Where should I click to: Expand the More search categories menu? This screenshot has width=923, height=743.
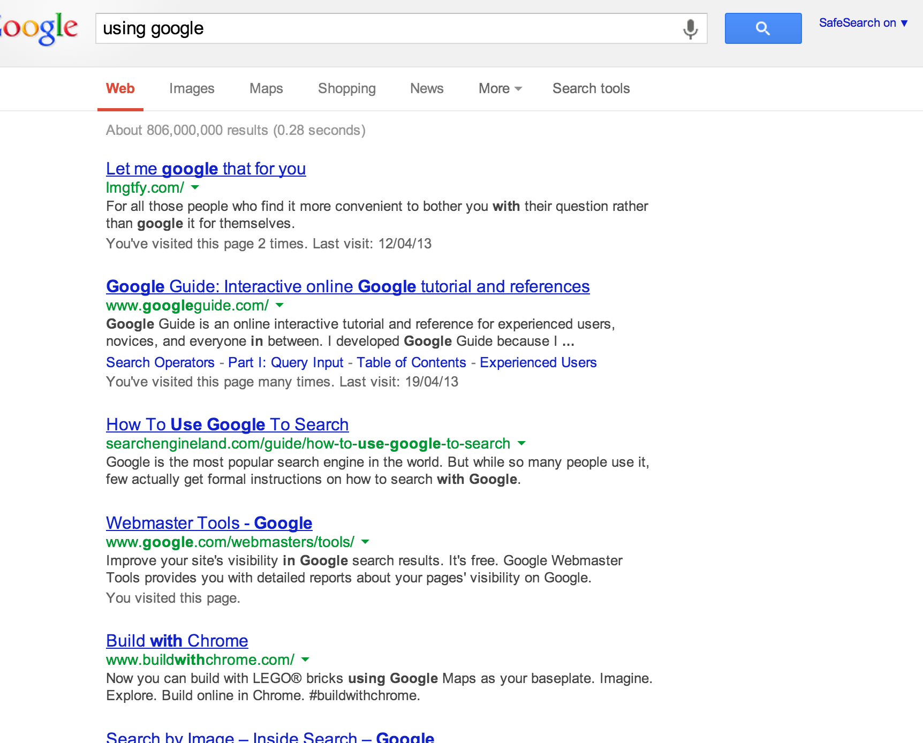tap(500, 89)
